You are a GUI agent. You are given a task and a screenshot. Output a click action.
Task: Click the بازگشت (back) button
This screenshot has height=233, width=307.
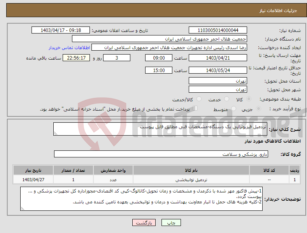(144, 222)
